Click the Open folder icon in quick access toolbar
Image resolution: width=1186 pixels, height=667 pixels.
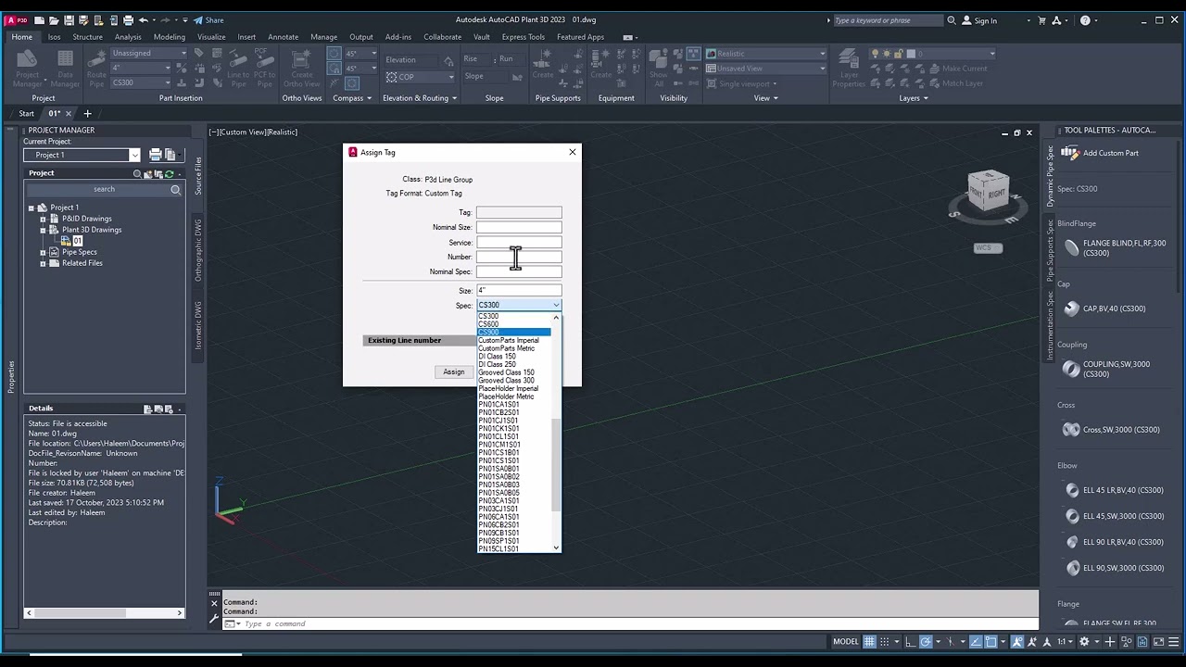(x=55, y=20)
